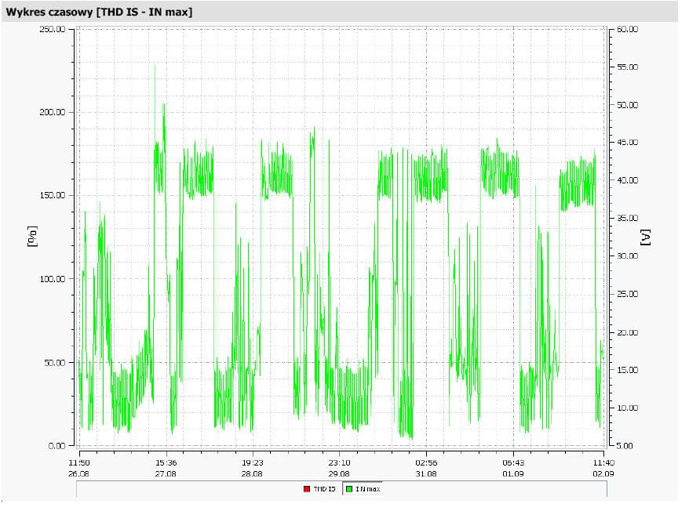Click the 55.00 tick on the right axis
The image size is (689, 511).
point(628,67)
